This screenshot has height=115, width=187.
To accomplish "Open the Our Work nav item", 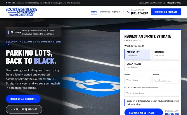I will point(105,12).
